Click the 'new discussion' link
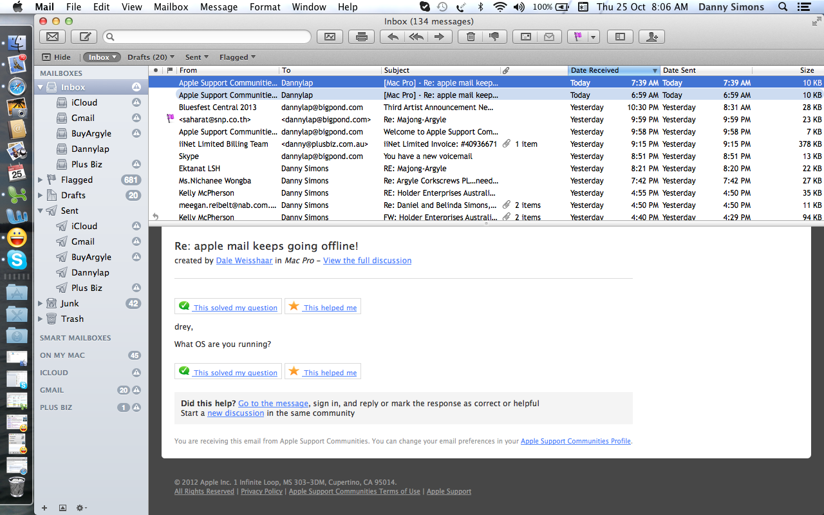This screenshot has height=515, width=824. pos(236,413)
